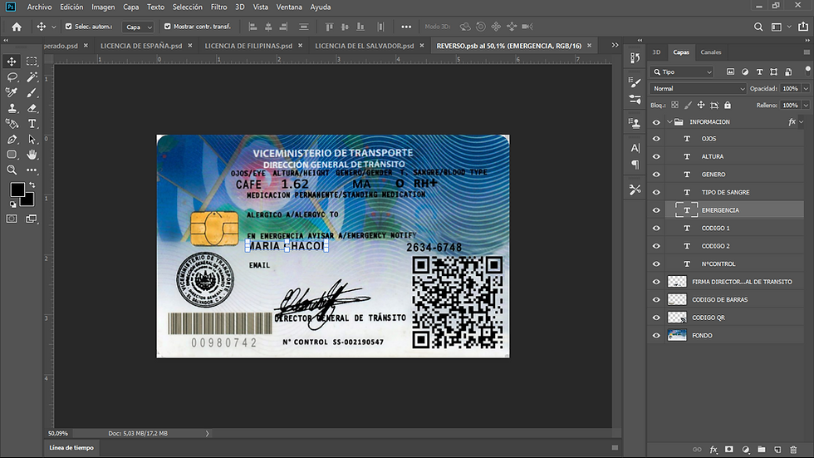Toggle visibility of CODIGO DE BARRAS layer
This screenshot has width=814, height=458.
pos(656,299)
